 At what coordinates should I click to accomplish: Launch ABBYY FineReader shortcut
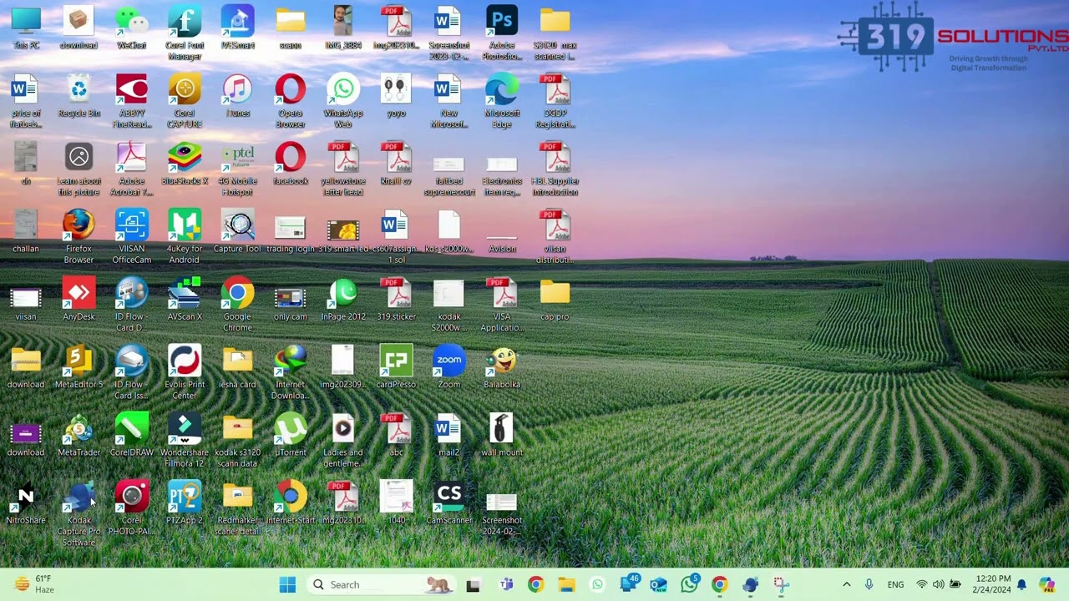131,101
